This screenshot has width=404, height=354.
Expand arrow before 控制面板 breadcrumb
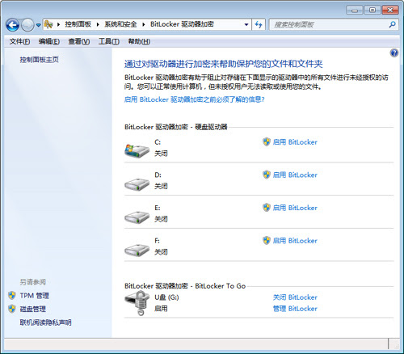[58, 24]
